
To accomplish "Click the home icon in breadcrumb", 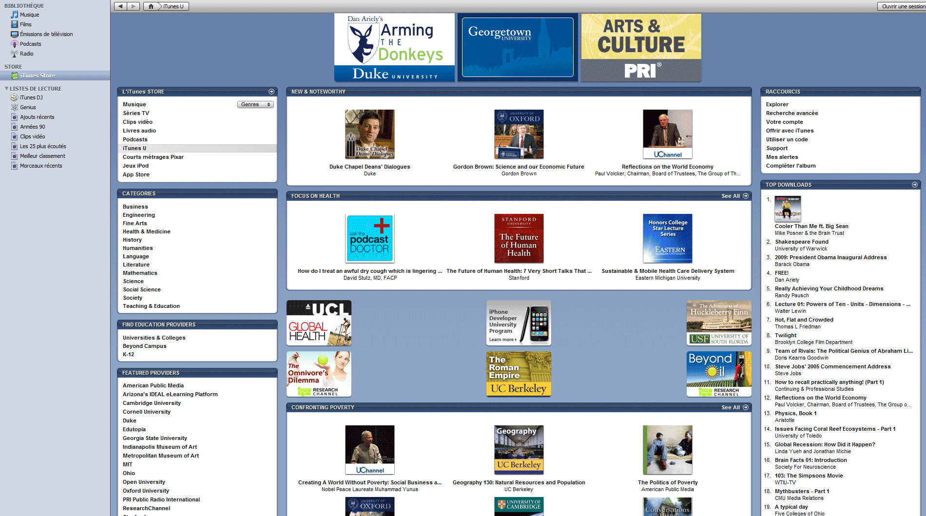I will pyautogui.click(x=151, y=6).
